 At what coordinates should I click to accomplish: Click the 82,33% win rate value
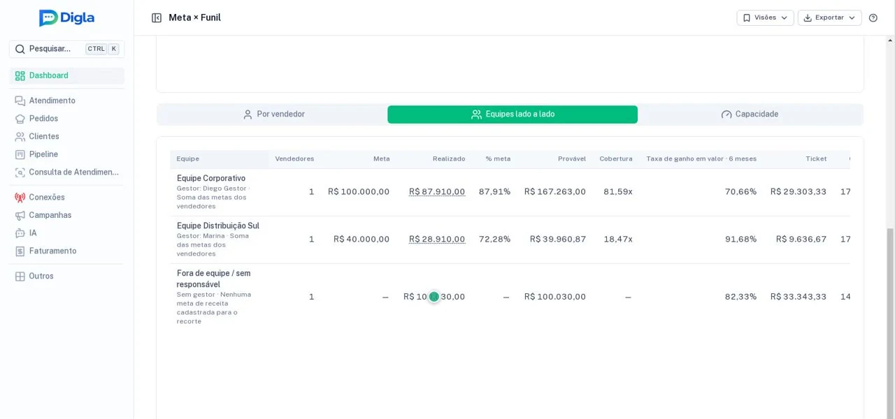point(741,297)
